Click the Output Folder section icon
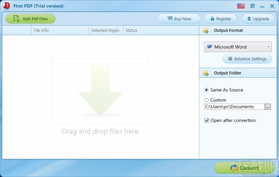 (206, 73)
